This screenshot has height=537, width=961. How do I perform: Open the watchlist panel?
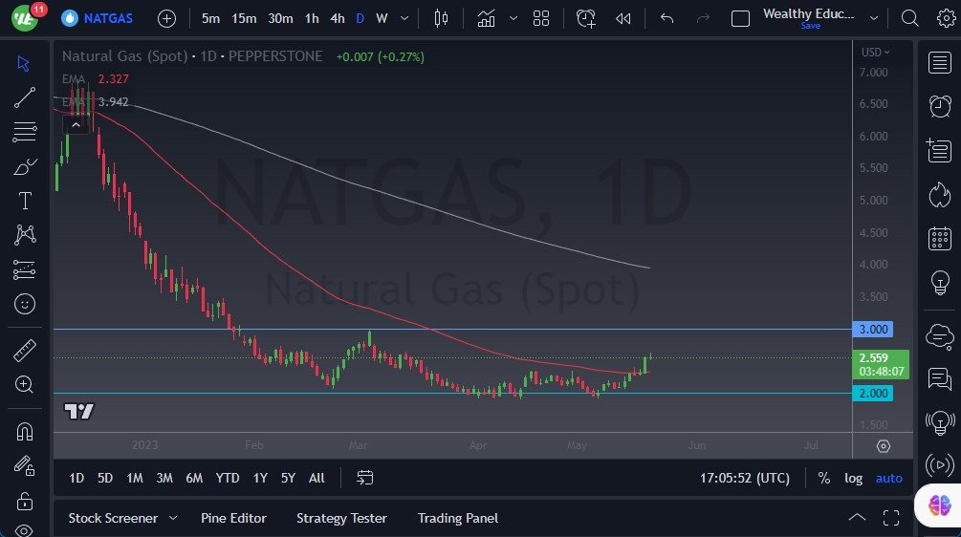(940, 62)
